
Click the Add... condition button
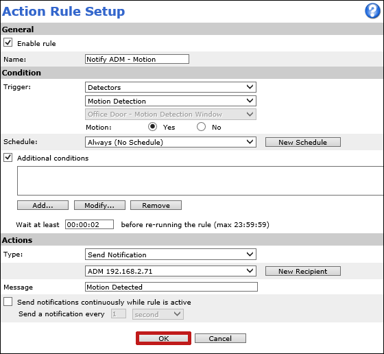point(43,205)
